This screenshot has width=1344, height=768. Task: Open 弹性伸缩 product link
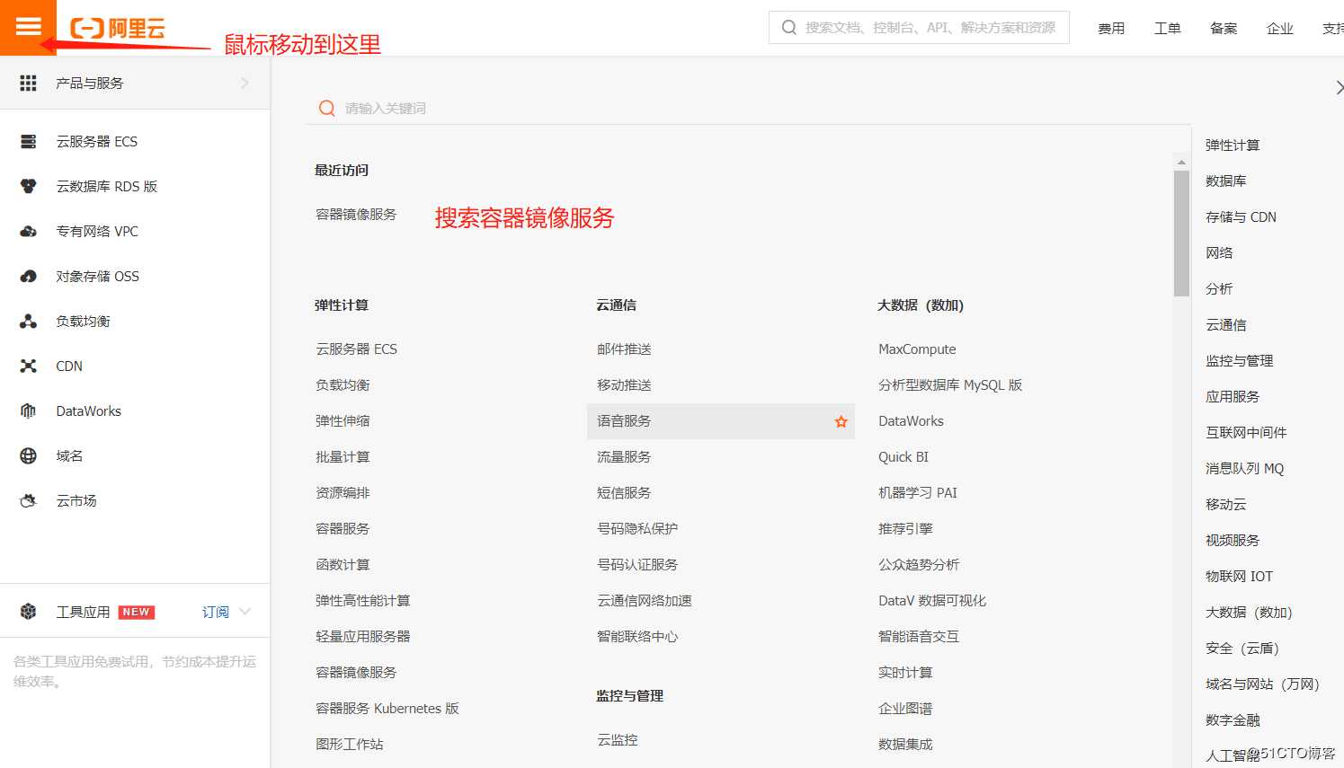[x=343, y=420]
